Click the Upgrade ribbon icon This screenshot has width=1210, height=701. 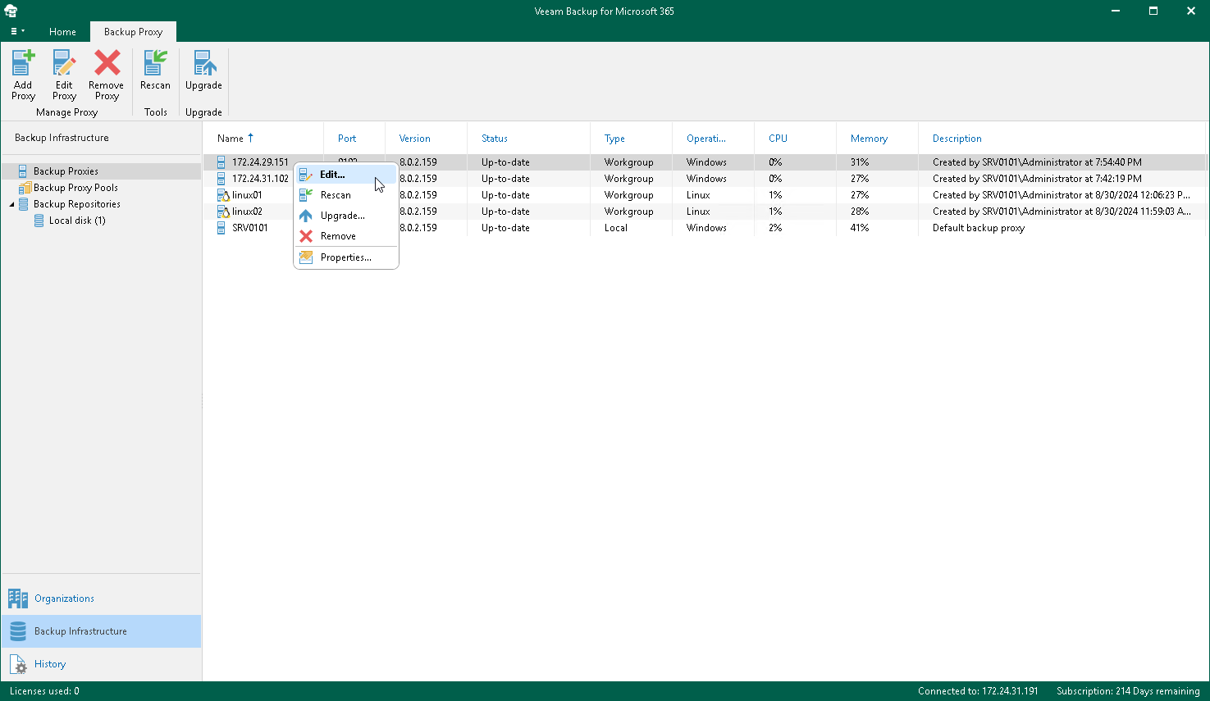point(203,63)
